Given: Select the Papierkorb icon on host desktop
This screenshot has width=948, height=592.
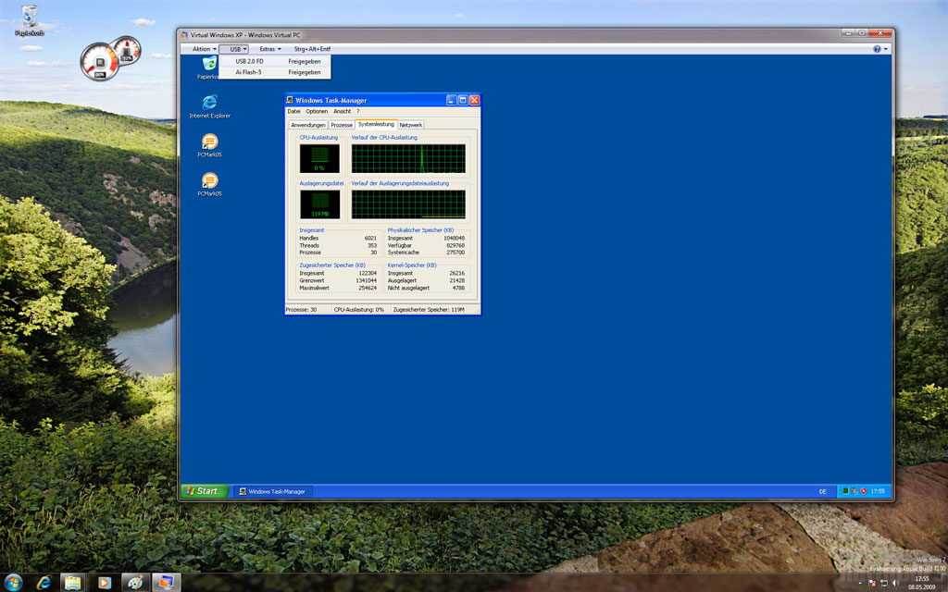Looking at the screenshot, I should (x=30, y=16).
